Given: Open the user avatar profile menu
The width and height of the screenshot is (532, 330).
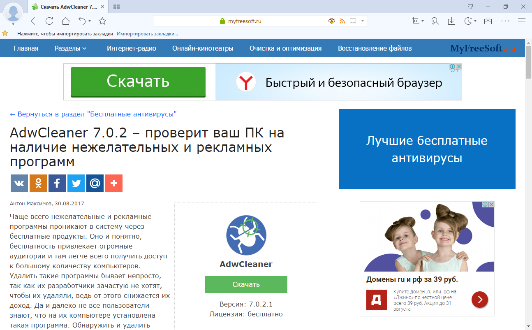Looking at the screenshot, I should click(13, 12).
